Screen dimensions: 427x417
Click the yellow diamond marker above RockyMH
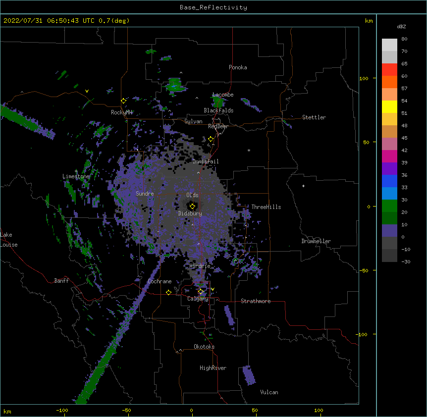123,101
